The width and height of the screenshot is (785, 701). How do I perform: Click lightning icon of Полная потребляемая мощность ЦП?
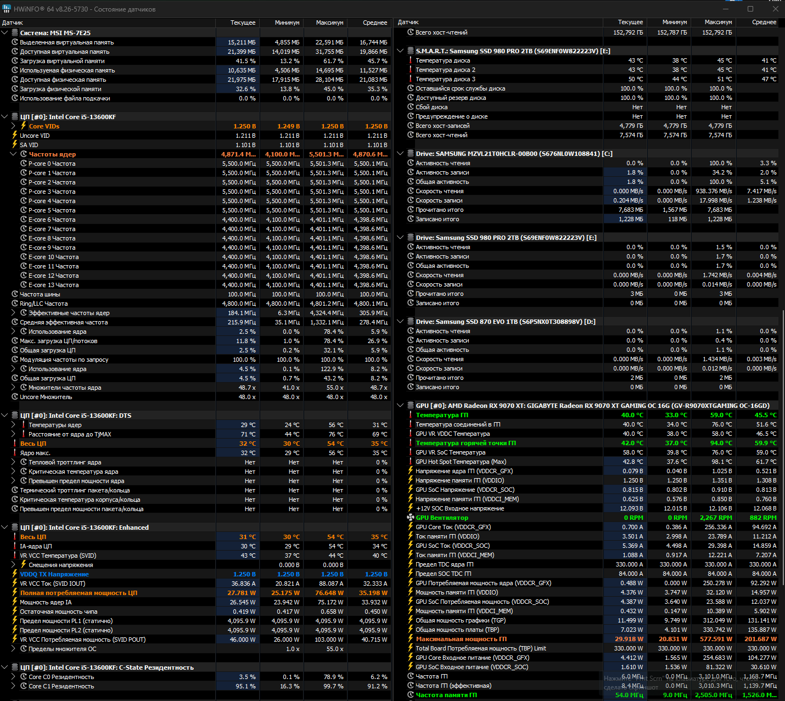(15, 593)
